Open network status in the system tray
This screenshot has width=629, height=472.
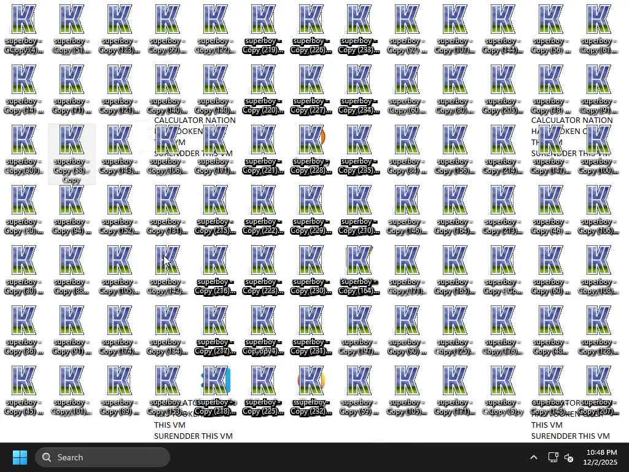pos(553,457)
